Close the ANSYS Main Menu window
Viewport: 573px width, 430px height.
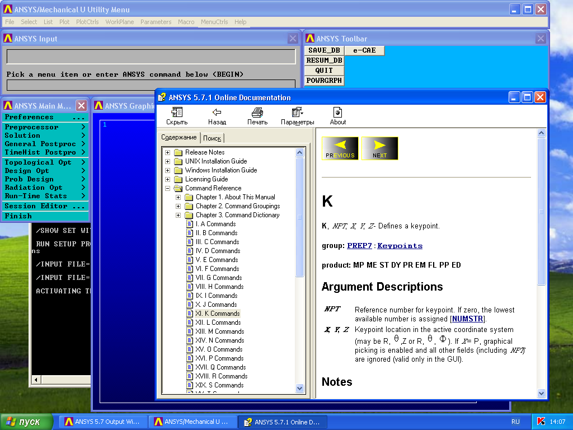82,106
